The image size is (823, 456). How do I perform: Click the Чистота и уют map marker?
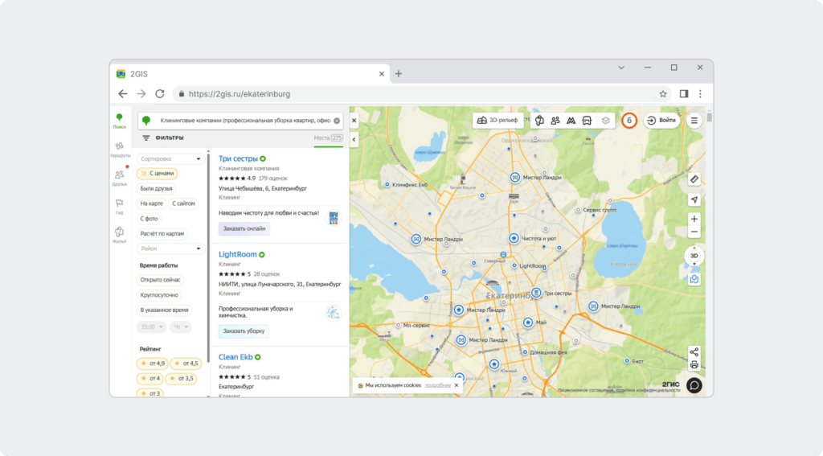point(514,239)
